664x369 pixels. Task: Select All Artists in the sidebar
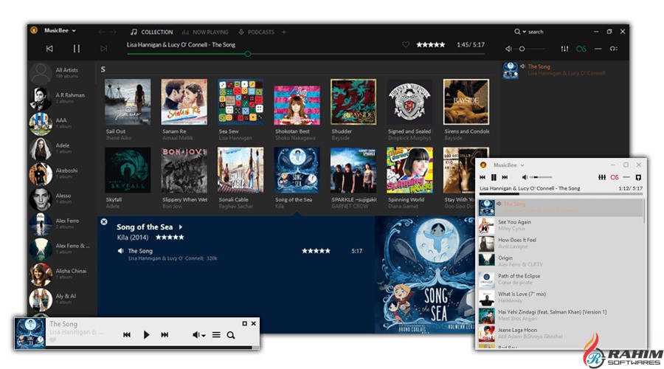(62, 73)
